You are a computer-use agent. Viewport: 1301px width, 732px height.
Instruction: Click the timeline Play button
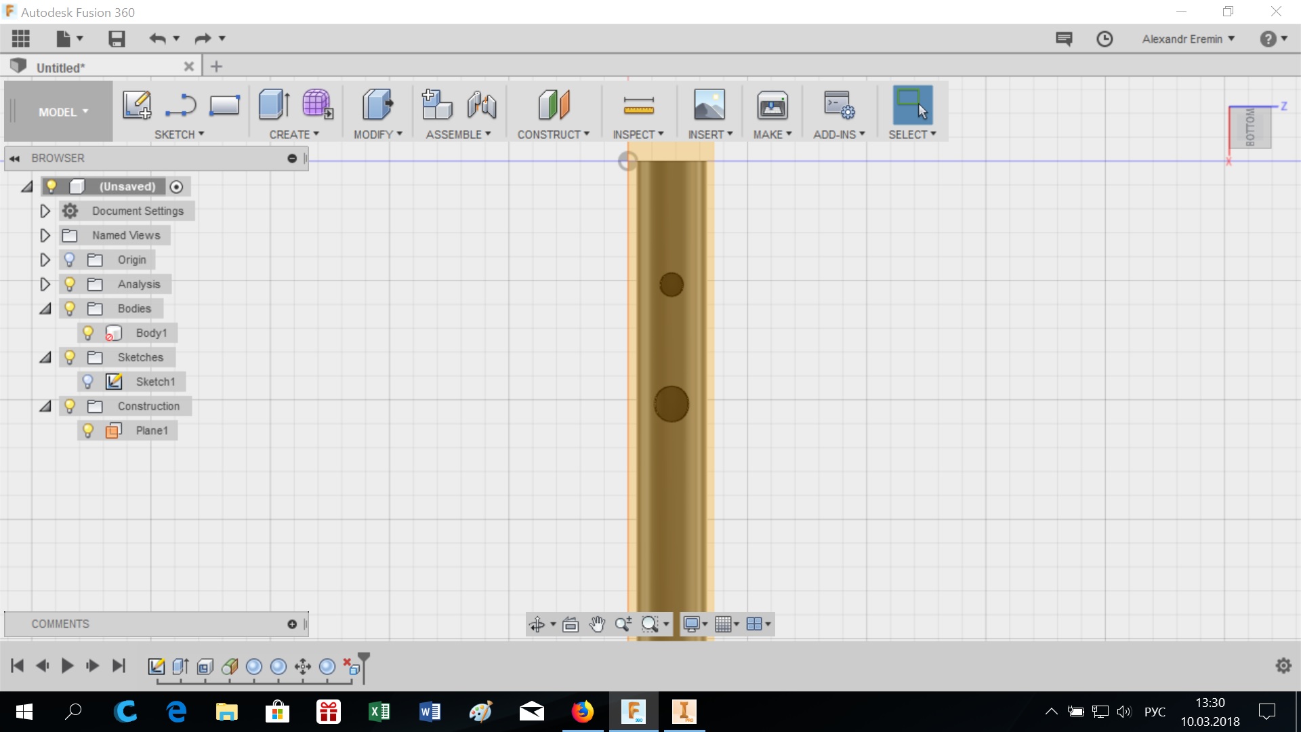pyautogui.click(x=67, y=666)
